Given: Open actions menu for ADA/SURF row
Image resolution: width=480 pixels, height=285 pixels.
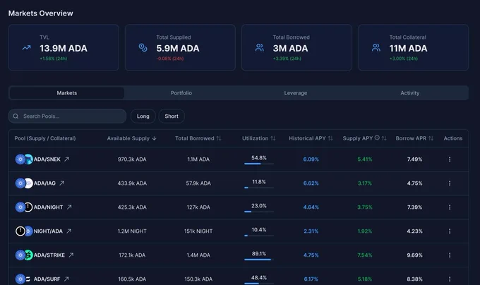Looking at the screenshot, I should [x=450, y=279].
